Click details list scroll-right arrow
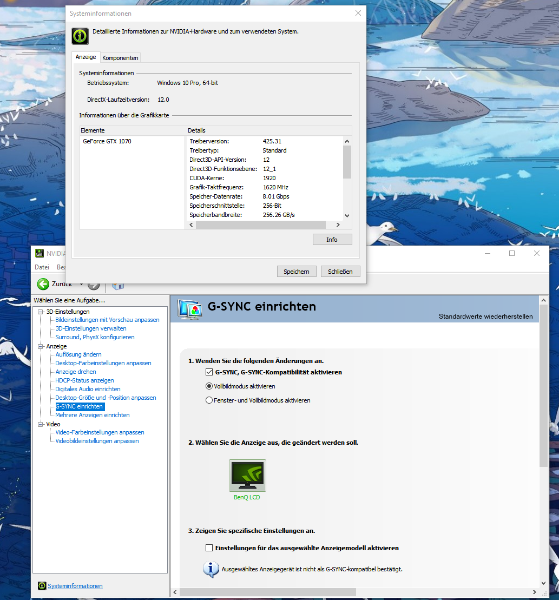Screen dimensions: 559x600 point(338,225)
